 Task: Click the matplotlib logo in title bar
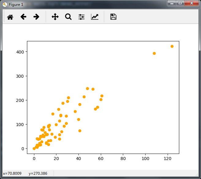point(5,5)
